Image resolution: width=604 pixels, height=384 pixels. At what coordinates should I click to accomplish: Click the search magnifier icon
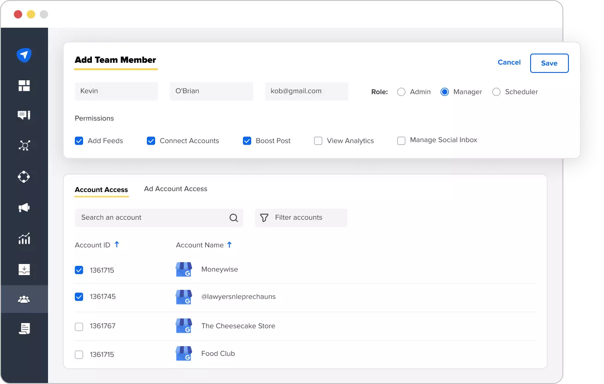coord(234,218)
